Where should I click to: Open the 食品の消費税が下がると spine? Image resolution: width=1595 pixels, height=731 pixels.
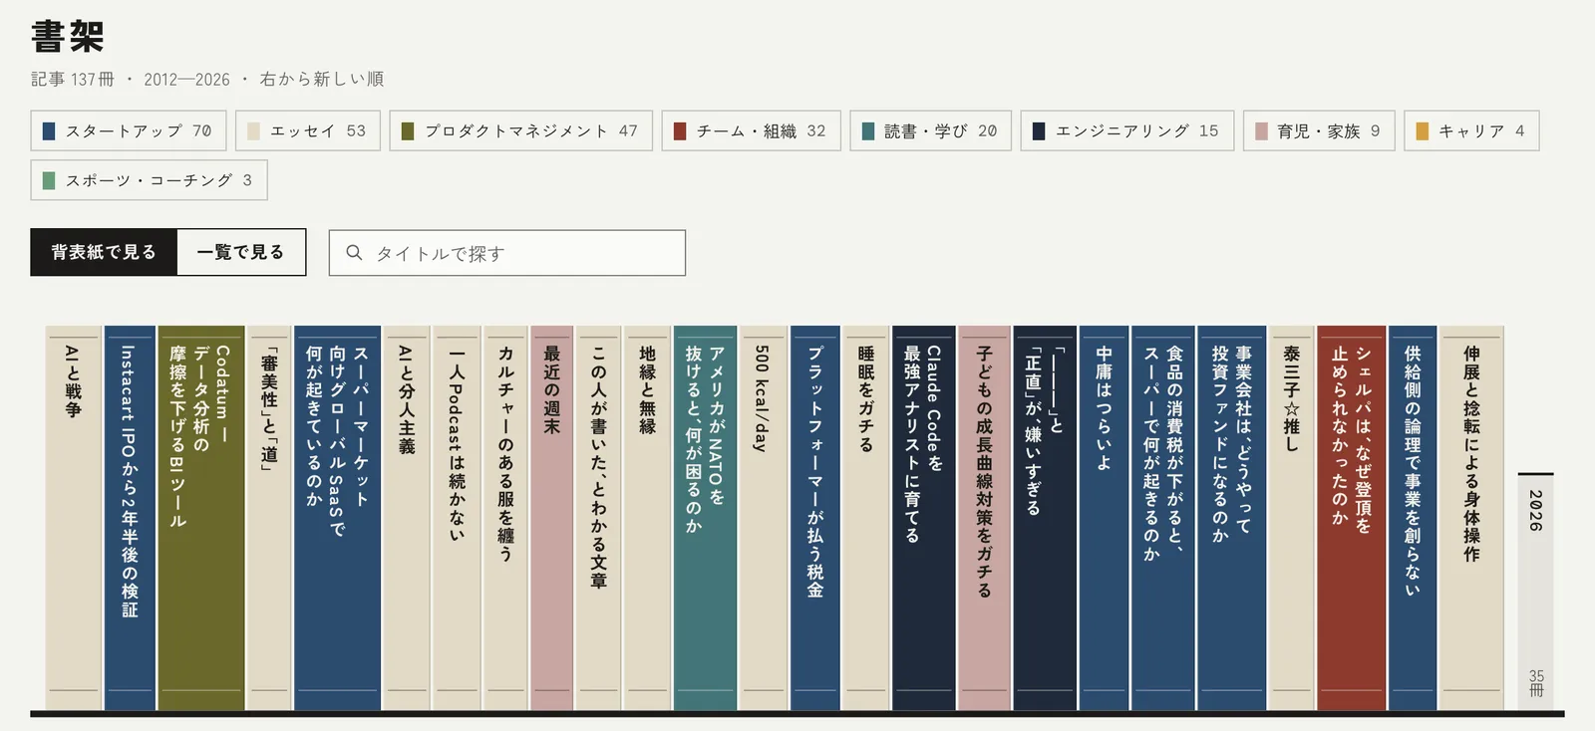coord(1162,518)
